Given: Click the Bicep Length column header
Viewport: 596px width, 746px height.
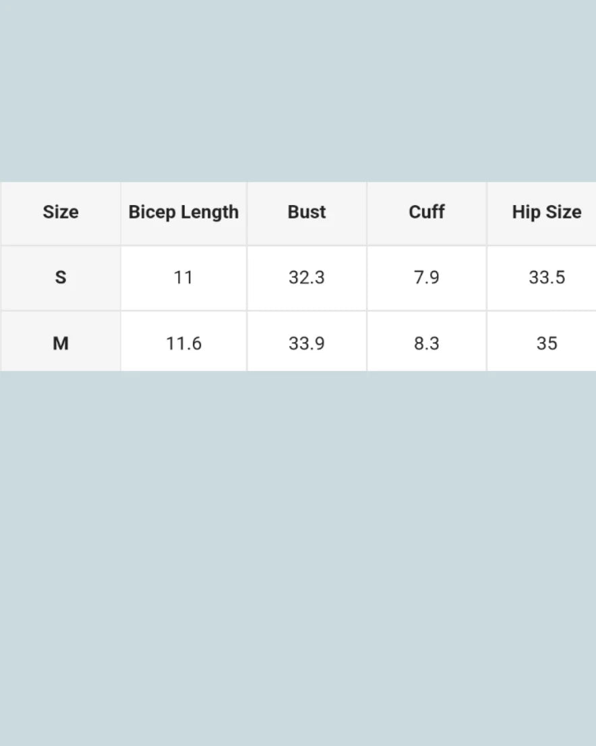Looking at the screenshot, I should coord(183,212).
